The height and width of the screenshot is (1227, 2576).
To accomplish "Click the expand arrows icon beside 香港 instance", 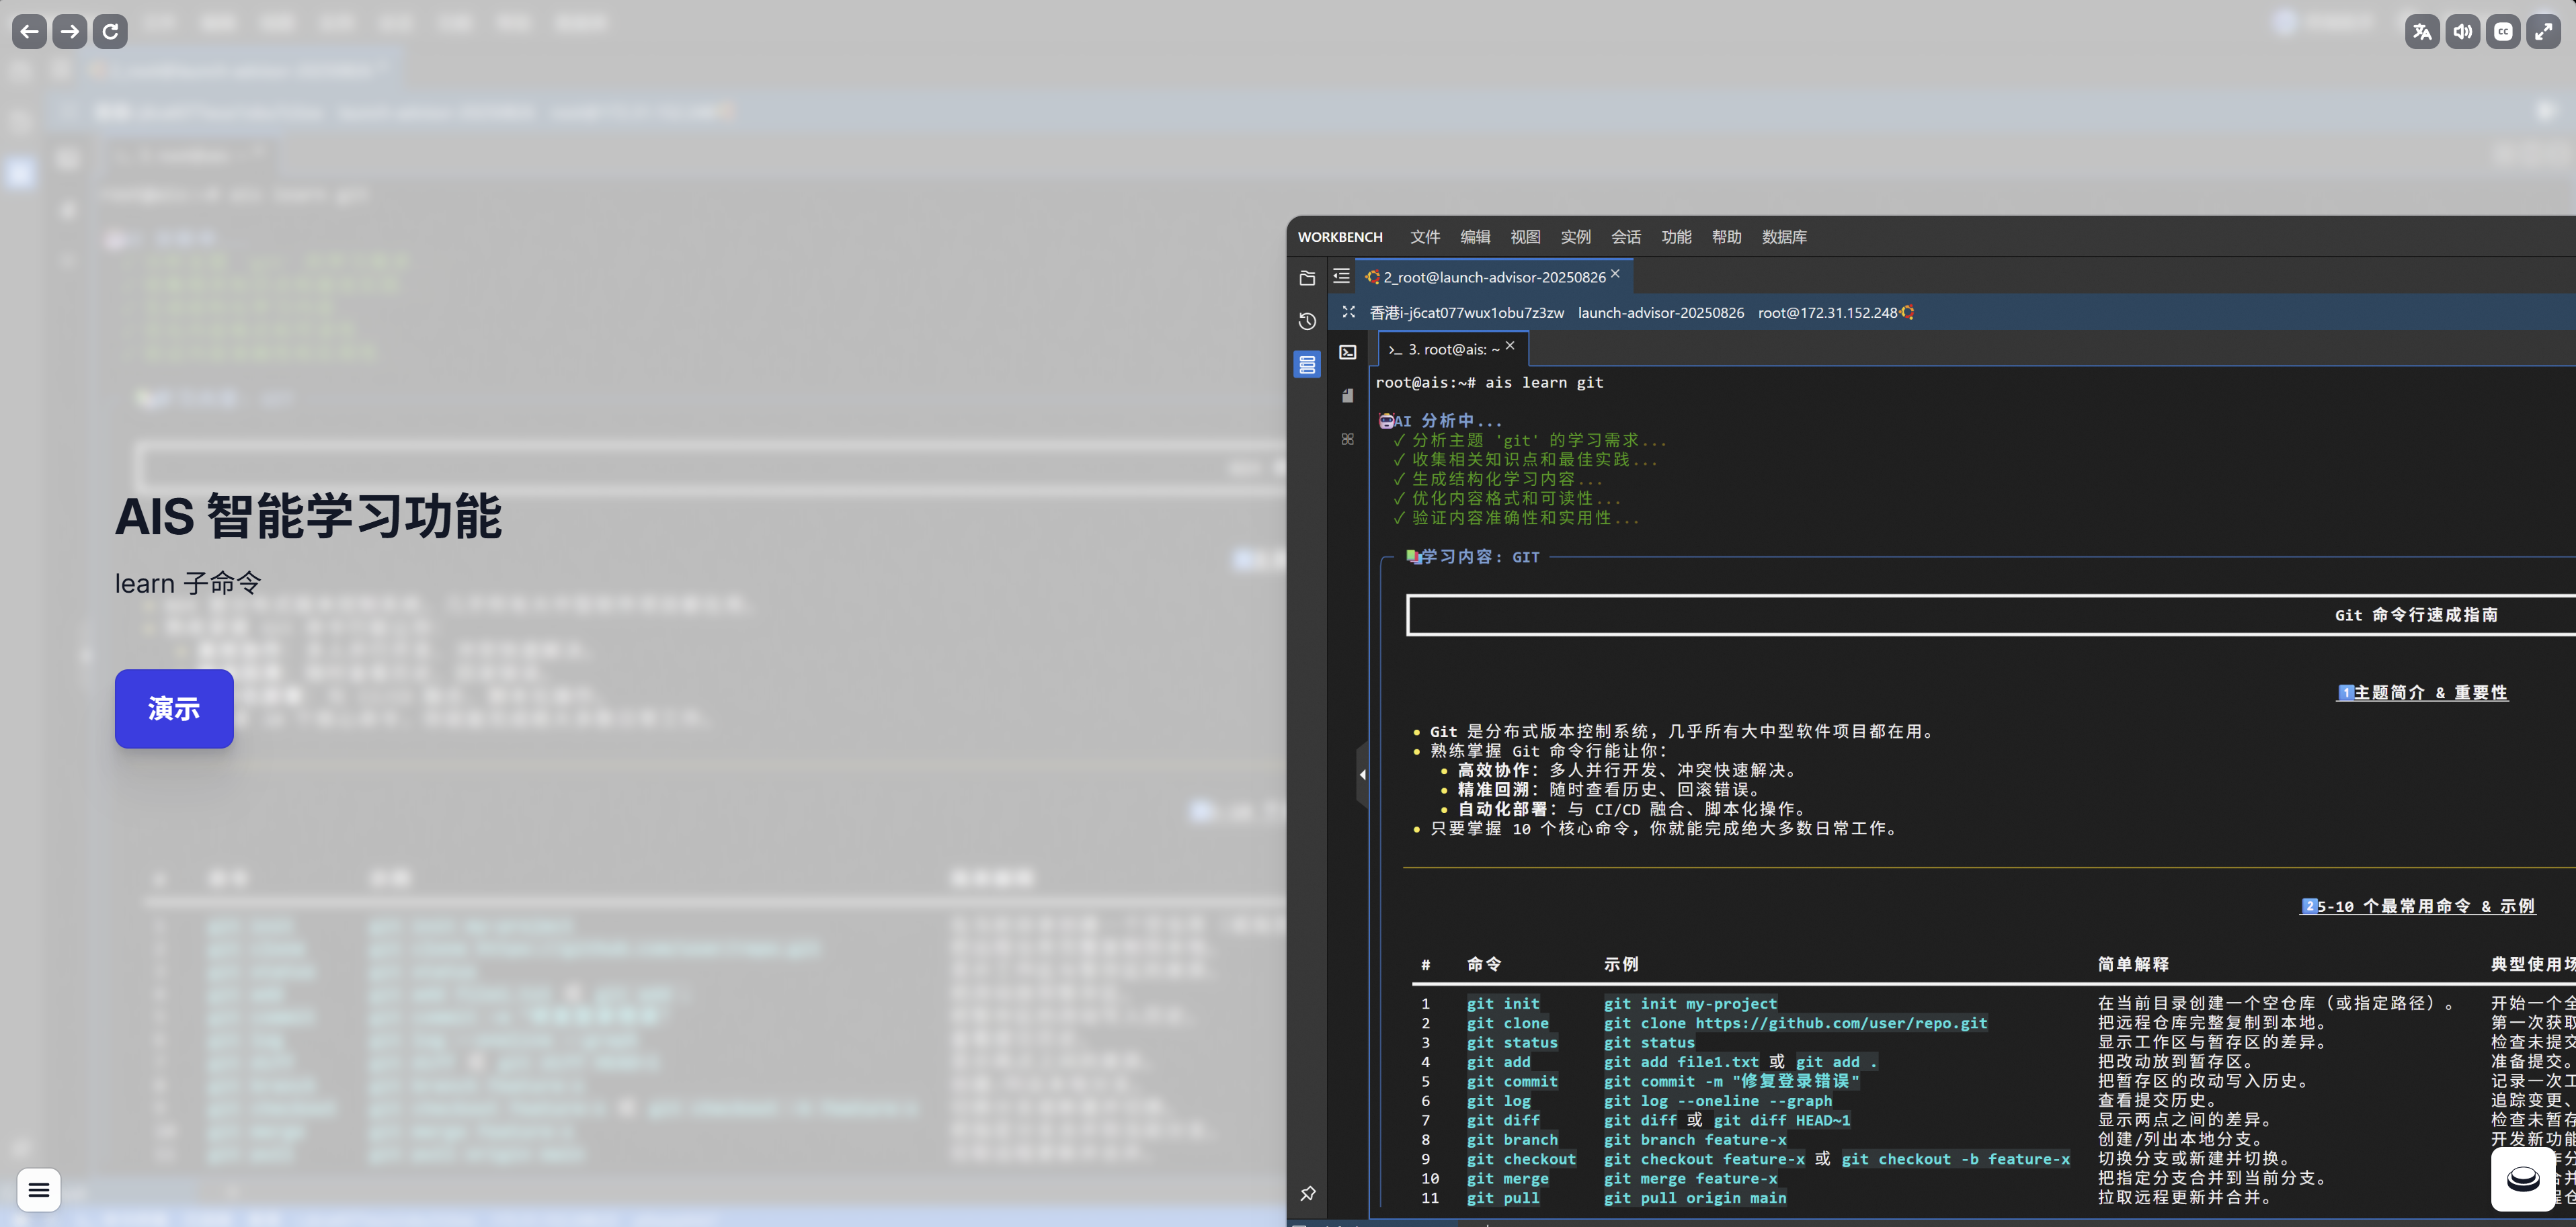I will coord(1348,312).
